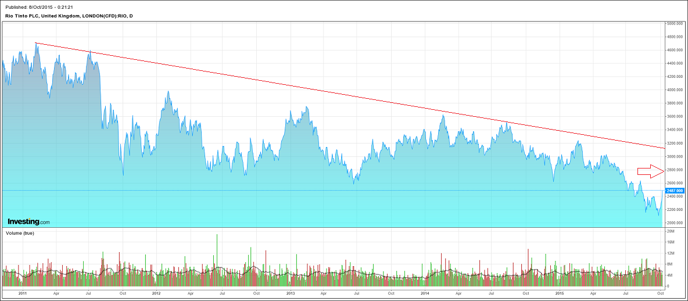Click the 3000.000 price axis label

pyautogui.click(x=675, y=157)
